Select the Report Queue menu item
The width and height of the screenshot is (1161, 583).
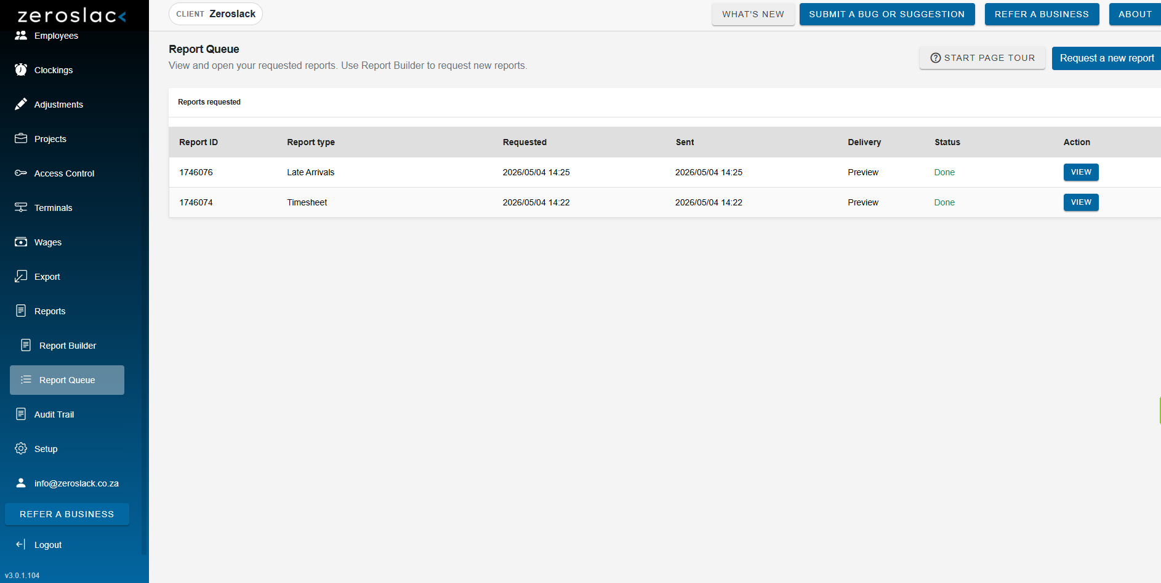tap(67, 380)
